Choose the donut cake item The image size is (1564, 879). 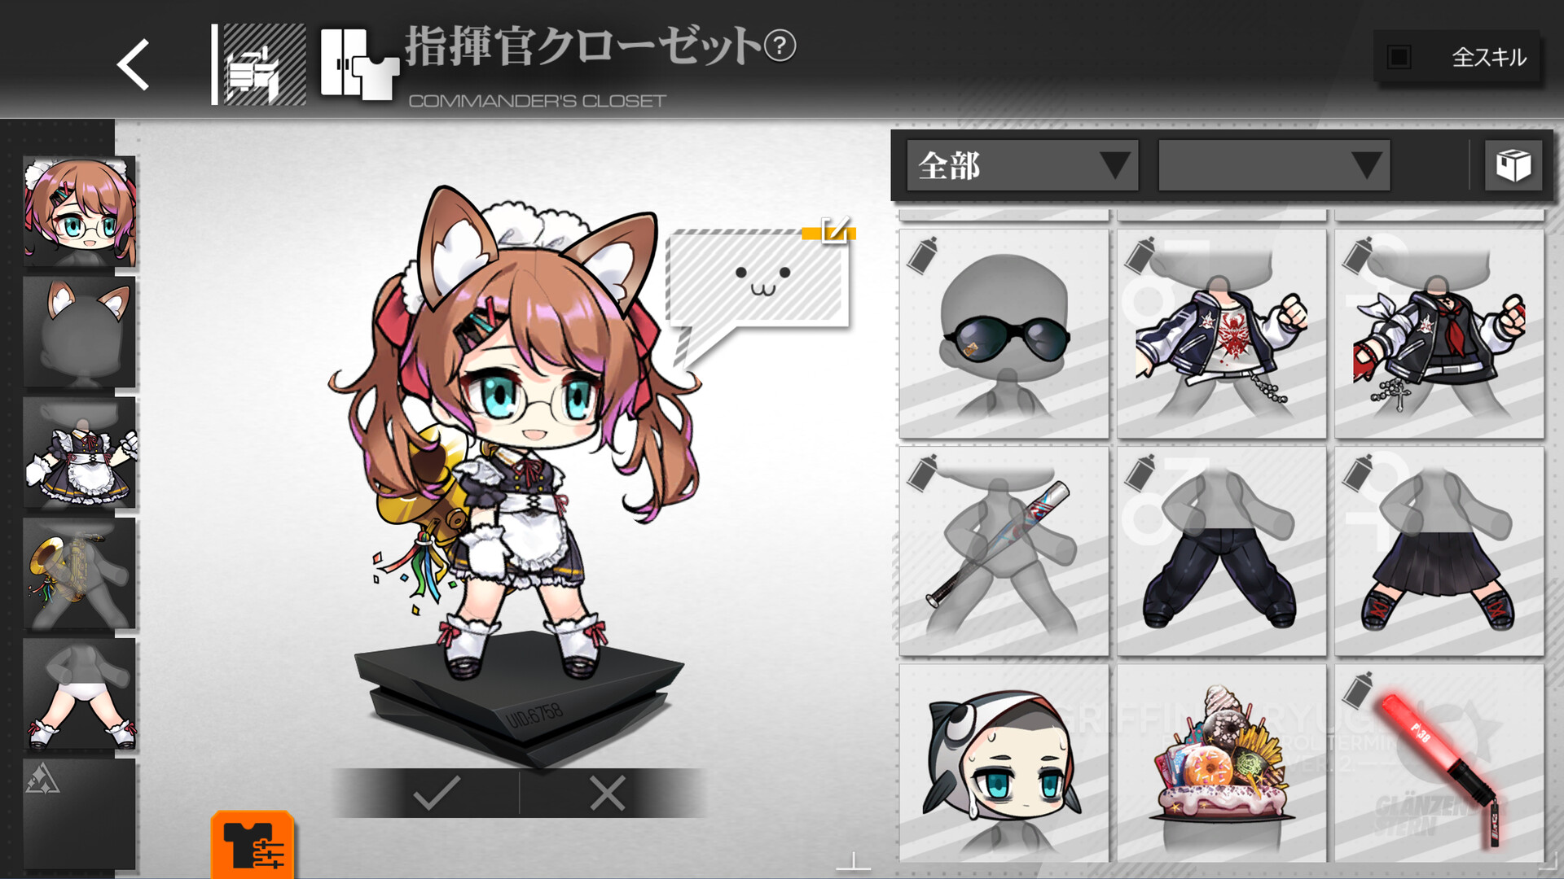(1221, 763)
